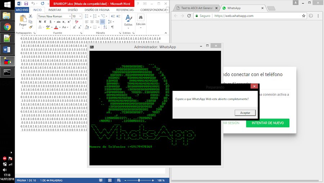Viewport: 324px width, 183px height.
Task: Open new Chrome tab button
Action: pyautogui.click(x=271, y=8)
